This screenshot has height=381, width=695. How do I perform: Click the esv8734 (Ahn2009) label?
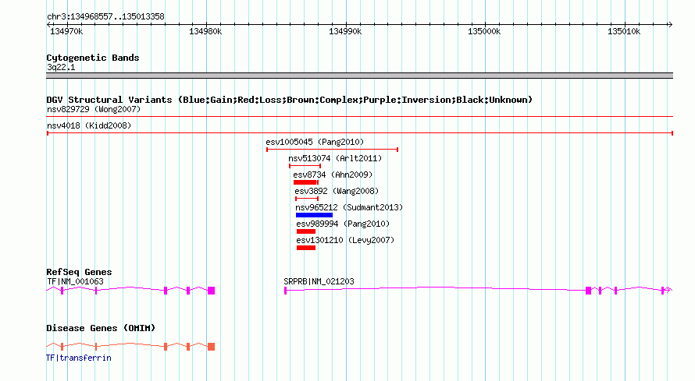pos(333,175)
